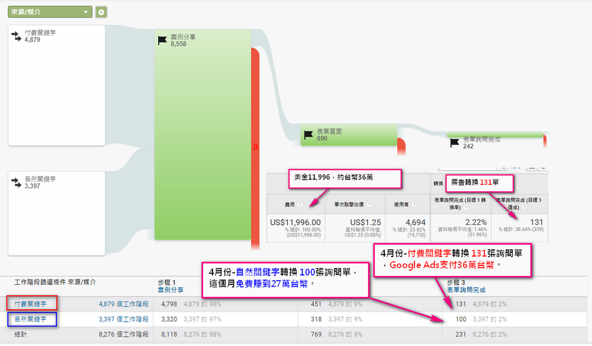Image resolution: width=592 pixels, height=346 pixels.
Task: Click the flag icon of 案例分享 step
Action: point(162,40)
